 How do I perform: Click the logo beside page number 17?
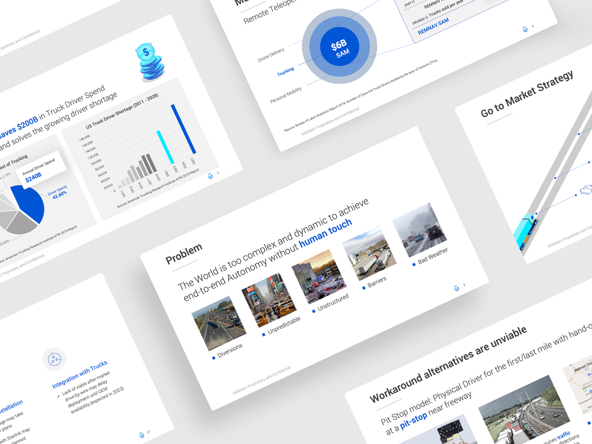click(142, 435)
